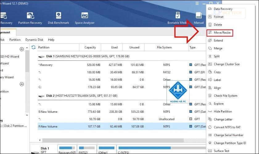Open the Space Analyzer tool

click(84, 18)
